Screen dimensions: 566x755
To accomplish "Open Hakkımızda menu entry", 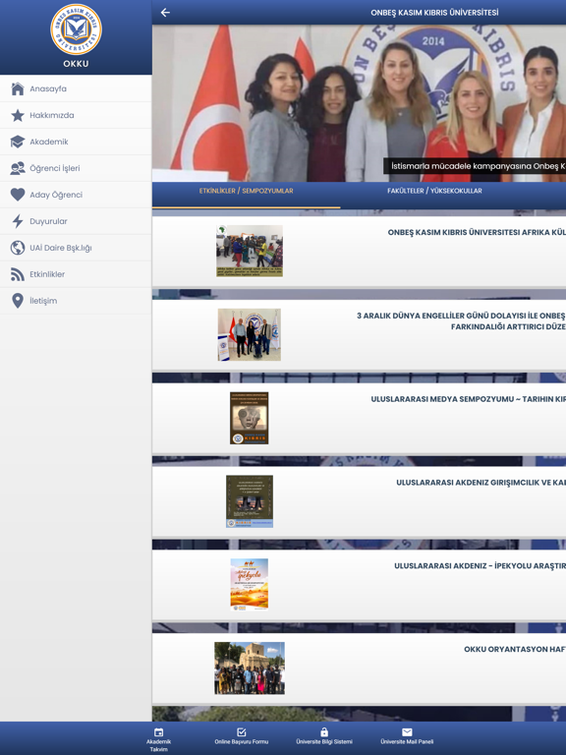I will point(76,115).
